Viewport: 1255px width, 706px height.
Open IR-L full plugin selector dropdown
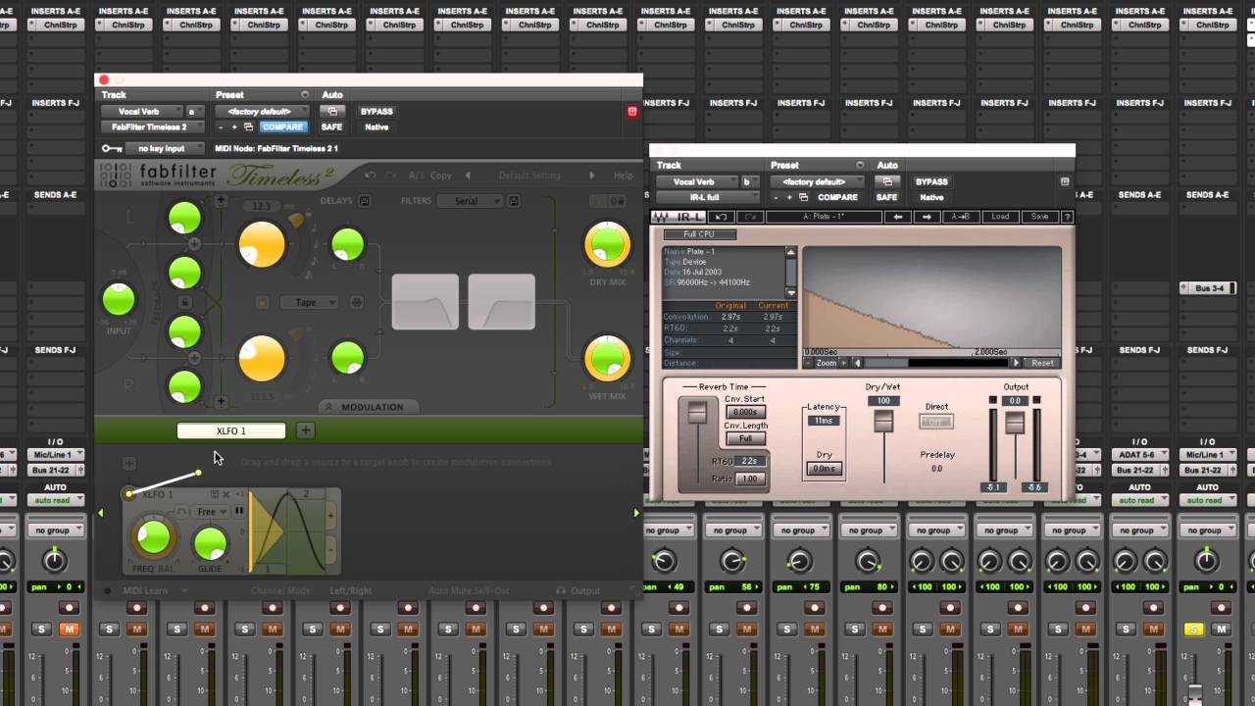click(708, 197)
